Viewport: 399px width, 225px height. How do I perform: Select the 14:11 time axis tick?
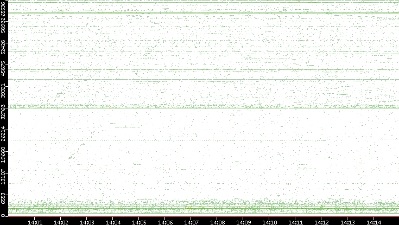click(295, 222)
